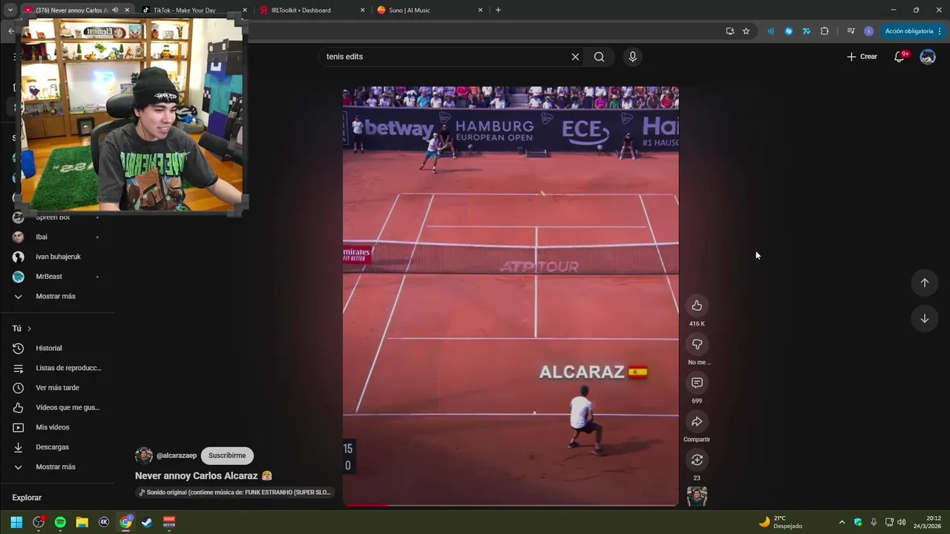
Task: Open the ivan buhajeruk subscription channel
Action: pyautogui.click(x=59, y=257)
